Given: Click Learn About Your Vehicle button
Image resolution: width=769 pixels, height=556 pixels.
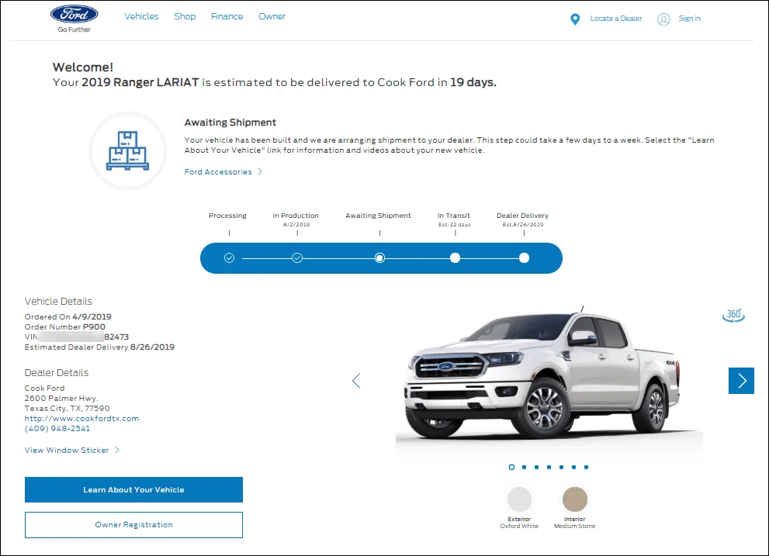Looking at the screenshot, I should (x=134, y=490).
